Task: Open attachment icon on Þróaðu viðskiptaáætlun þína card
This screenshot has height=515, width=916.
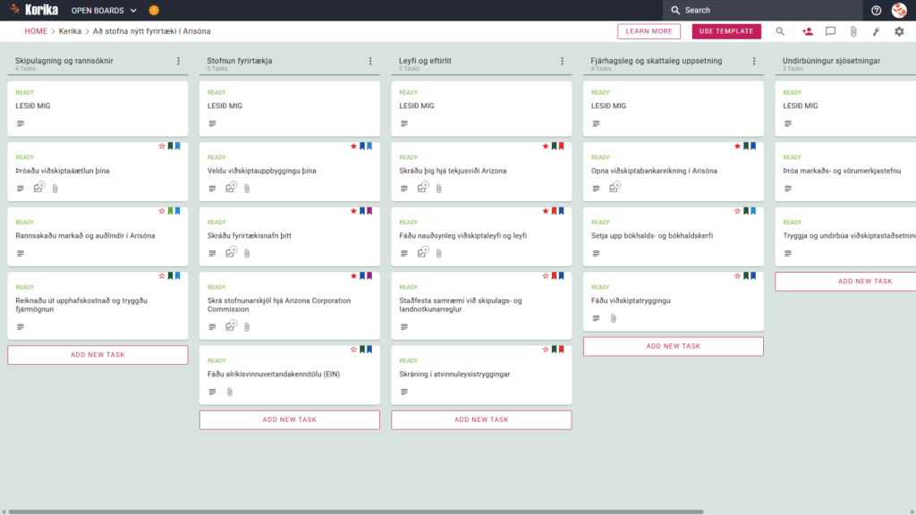Action: tap(55, 189)
